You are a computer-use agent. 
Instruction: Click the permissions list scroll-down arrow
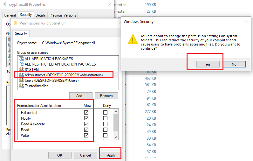pyautogui.click(x=116, y=137)
